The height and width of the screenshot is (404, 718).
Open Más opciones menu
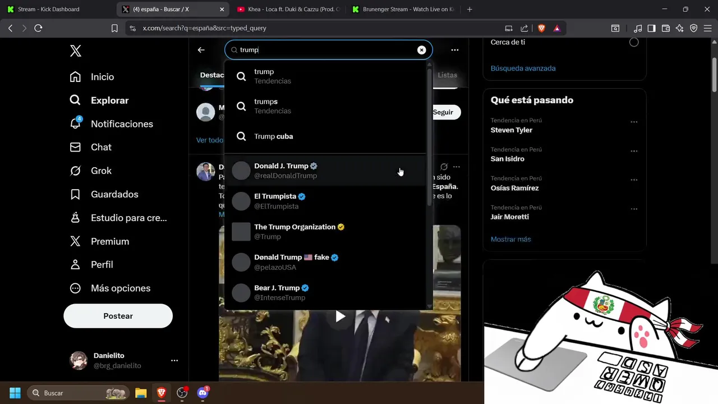110,288
